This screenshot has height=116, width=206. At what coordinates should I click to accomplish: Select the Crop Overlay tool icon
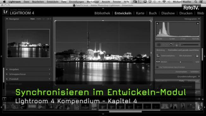pos(159,45)
